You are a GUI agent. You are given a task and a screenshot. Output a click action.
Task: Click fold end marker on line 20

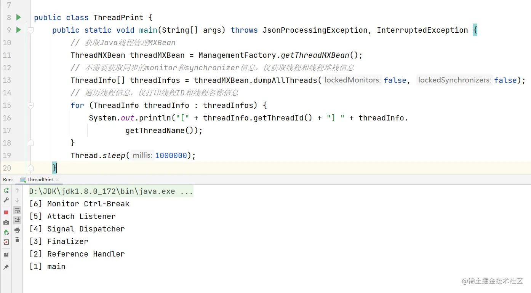[31, 168]
